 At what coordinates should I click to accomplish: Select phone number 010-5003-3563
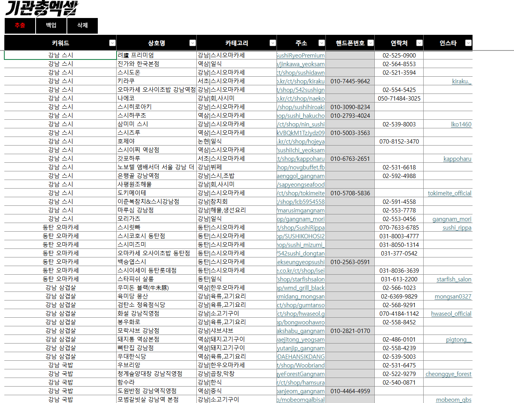[350, 133]
